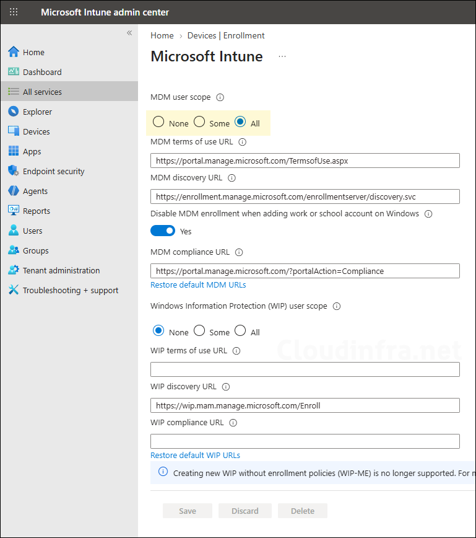Click the Reports screen icon
Image resolution: width=476 pixels, height=538 pixels.
click(14, 211)
